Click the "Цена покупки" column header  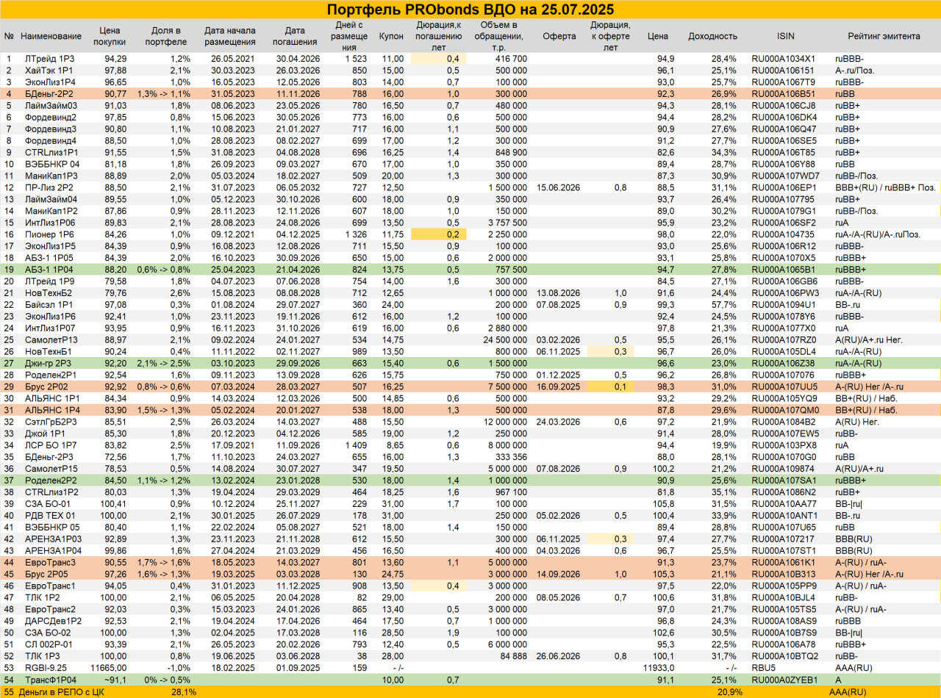pos(109,36)
